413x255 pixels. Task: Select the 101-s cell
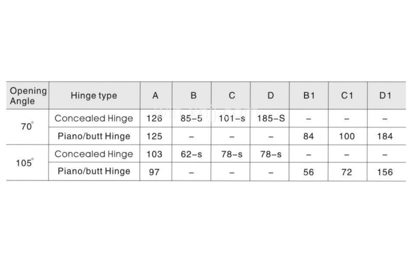point(230,118)
